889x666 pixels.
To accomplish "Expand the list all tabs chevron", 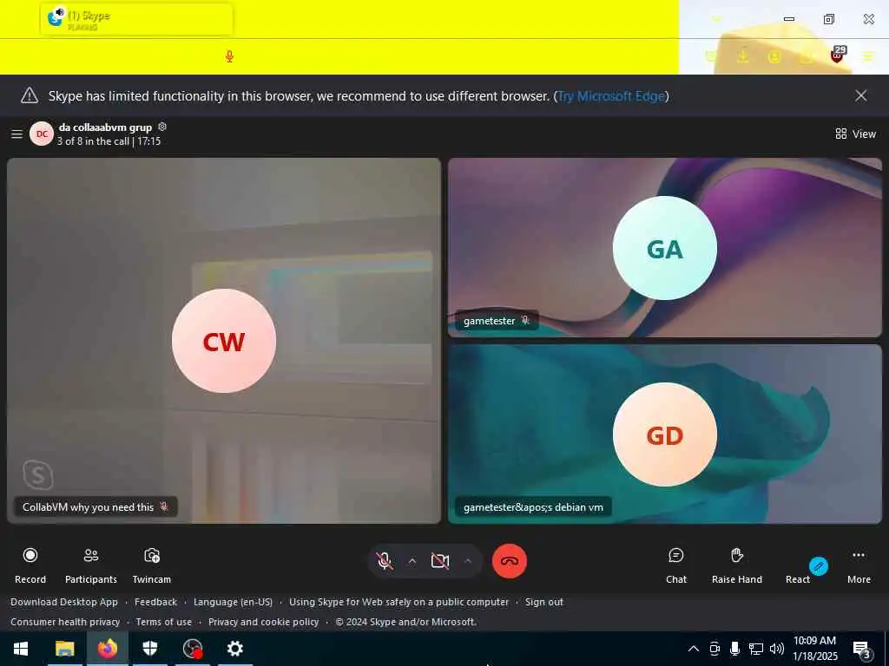I will point(716,19).
